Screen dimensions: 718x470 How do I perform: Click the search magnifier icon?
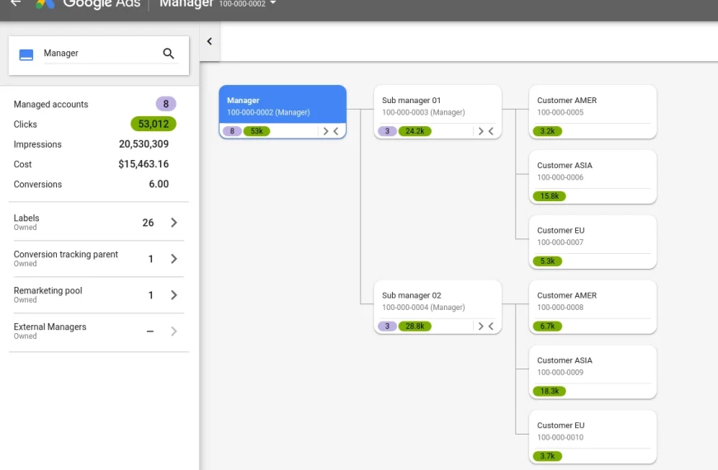168,54
